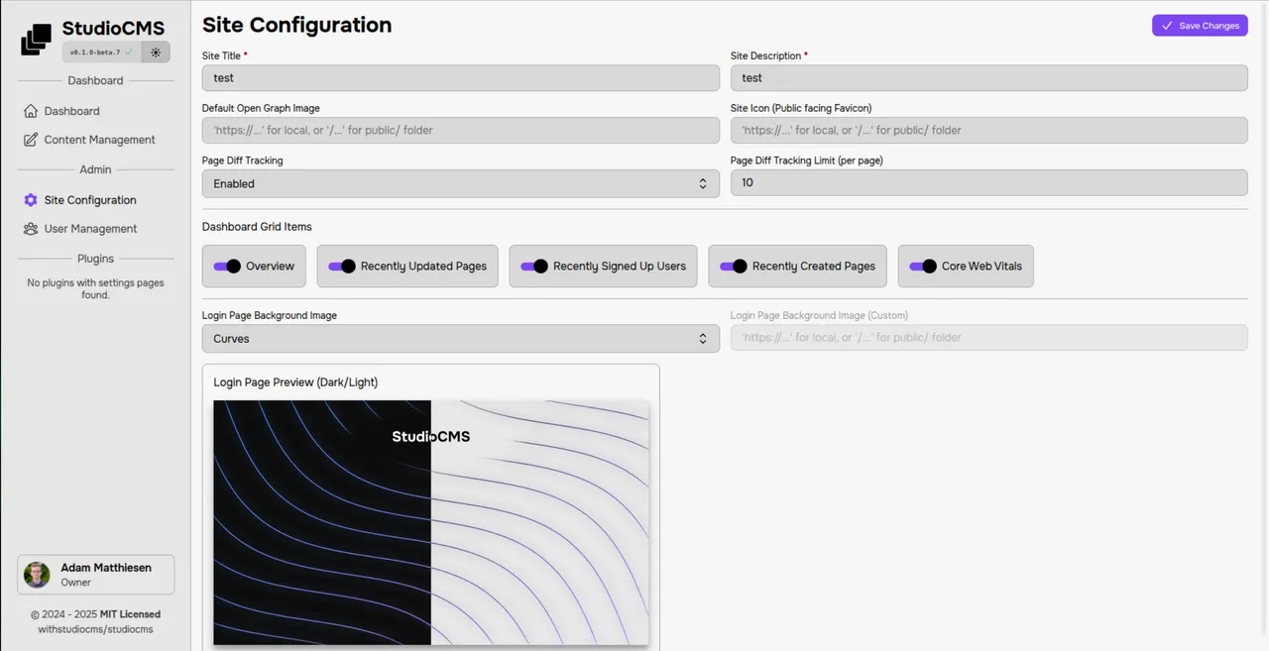Screen dimensions: 1269x651
Task: Click the Site Title input field
Action: (x=460, y=77)
